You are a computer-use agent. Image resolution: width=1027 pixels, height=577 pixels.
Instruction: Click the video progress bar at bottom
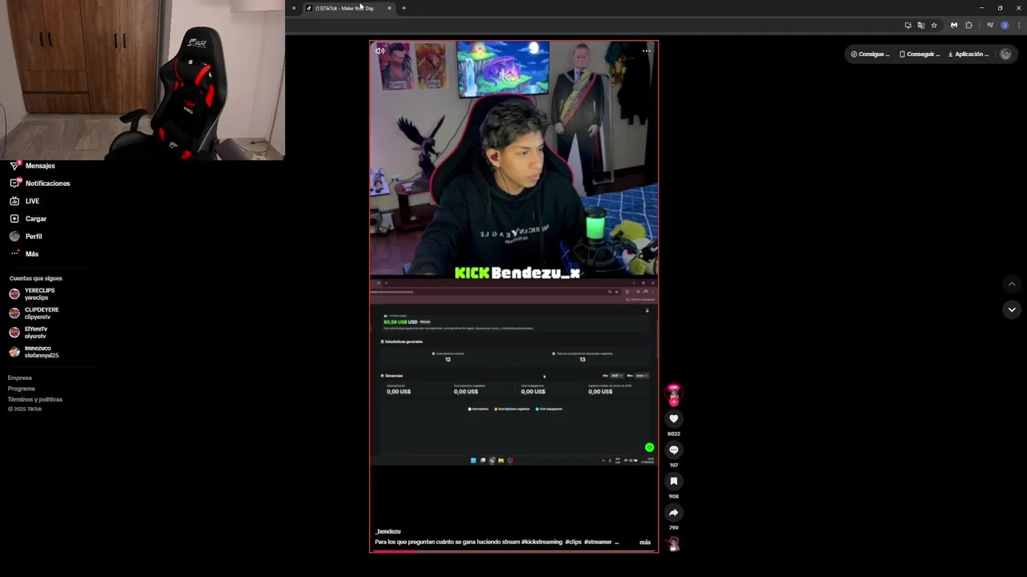coord(513,551)
